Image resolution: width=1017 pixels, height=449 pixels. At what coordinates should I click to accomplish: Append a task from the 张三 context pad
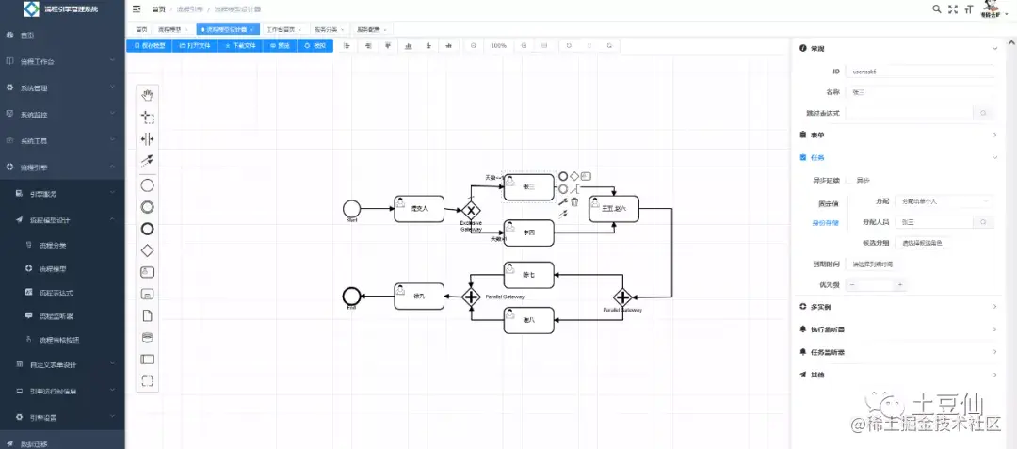tap(586, 176)
